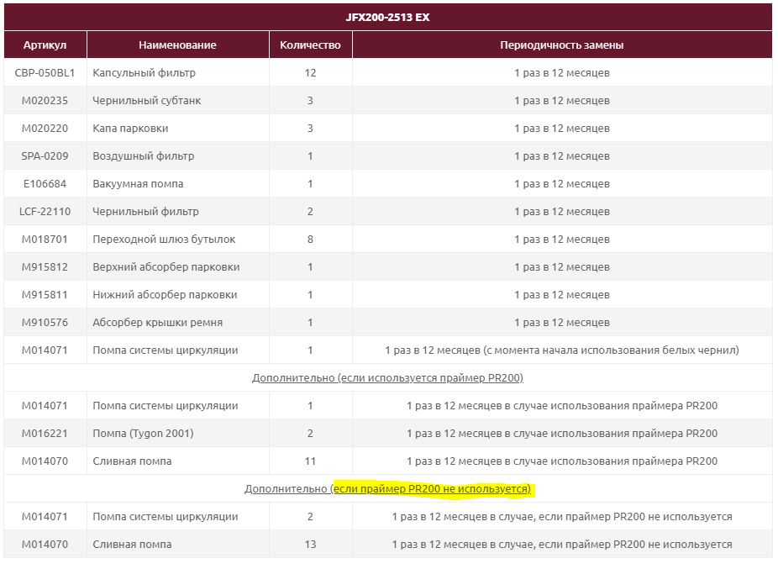Click replacement period in the Сливная помпа 13 row

[562, 544]
